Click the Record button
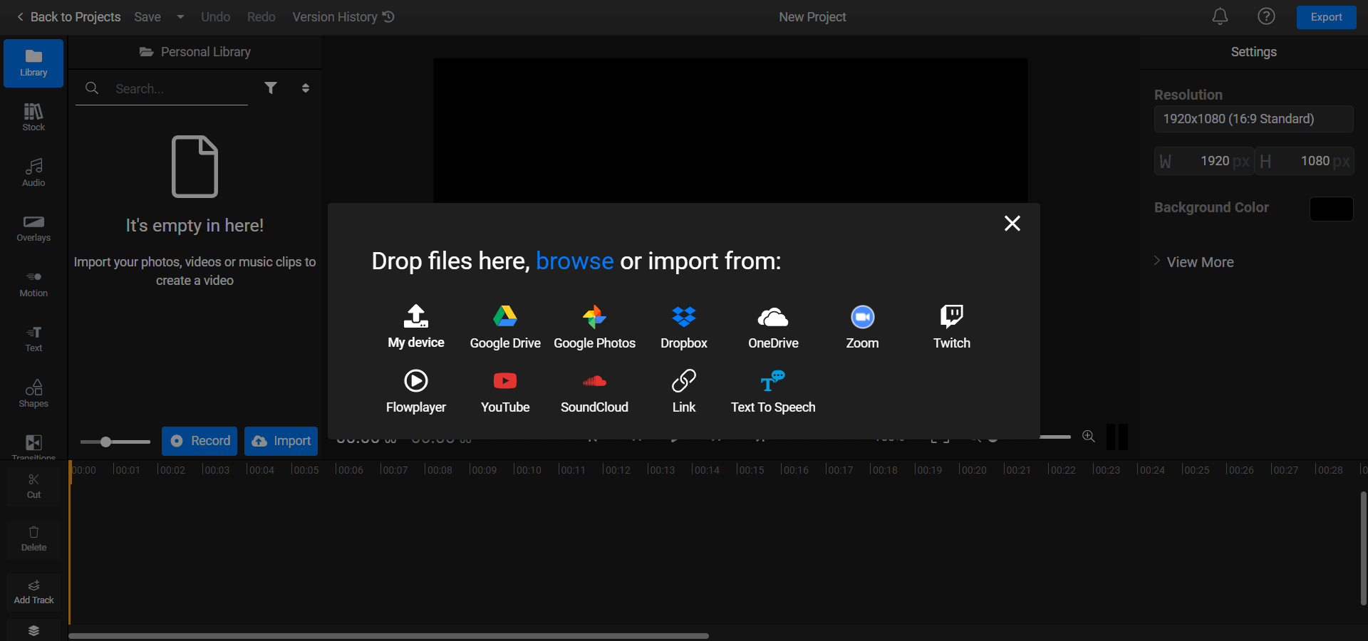Screen dimensions: 1368x641 pyautogui.click(x=200, y=441)
